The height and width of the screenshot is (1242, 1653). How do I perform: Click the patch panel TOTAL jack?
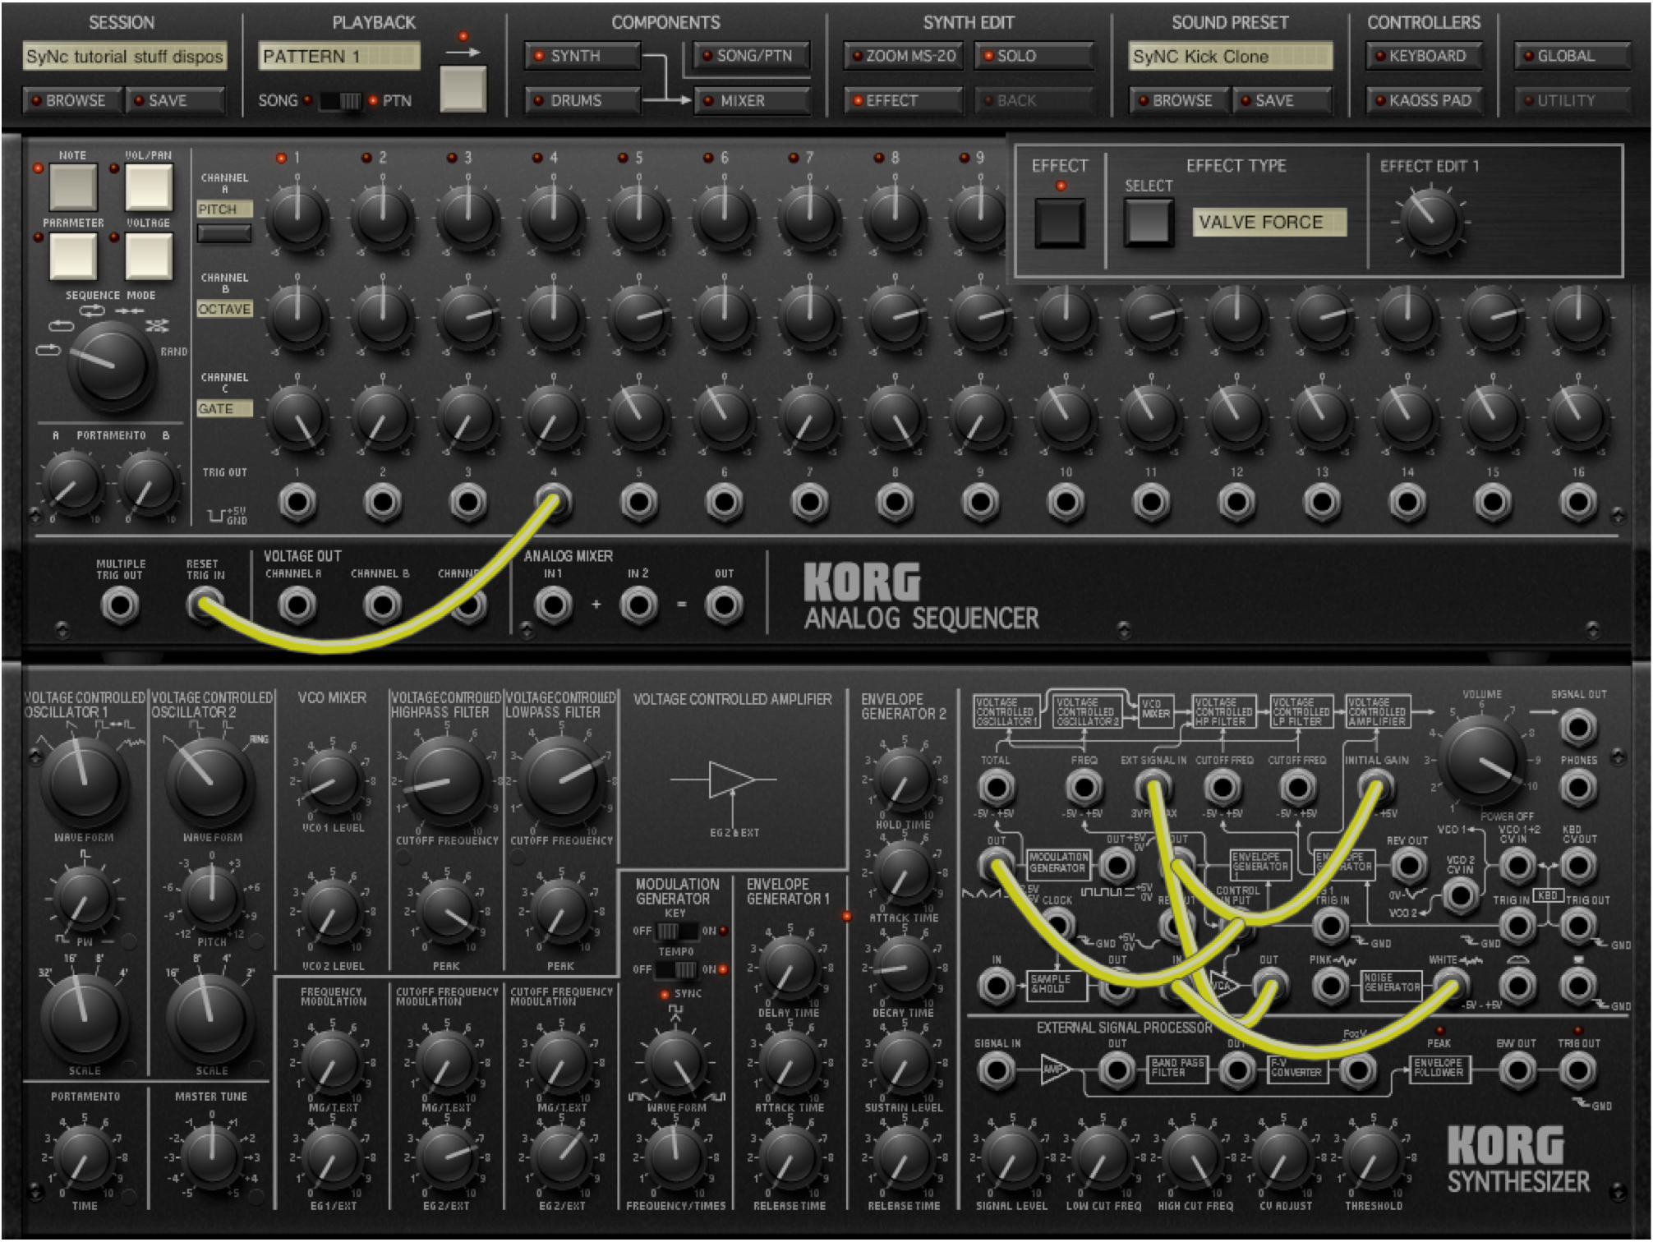pyautogui.click(x=996, y=789)
